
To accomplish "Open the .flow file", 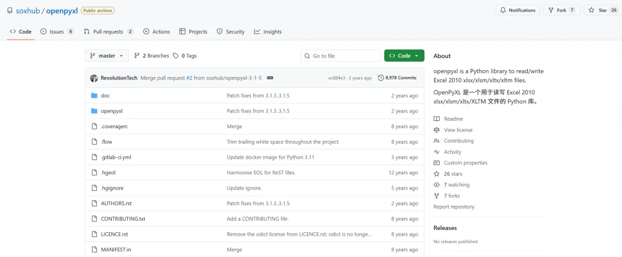I will coord(107,142).
